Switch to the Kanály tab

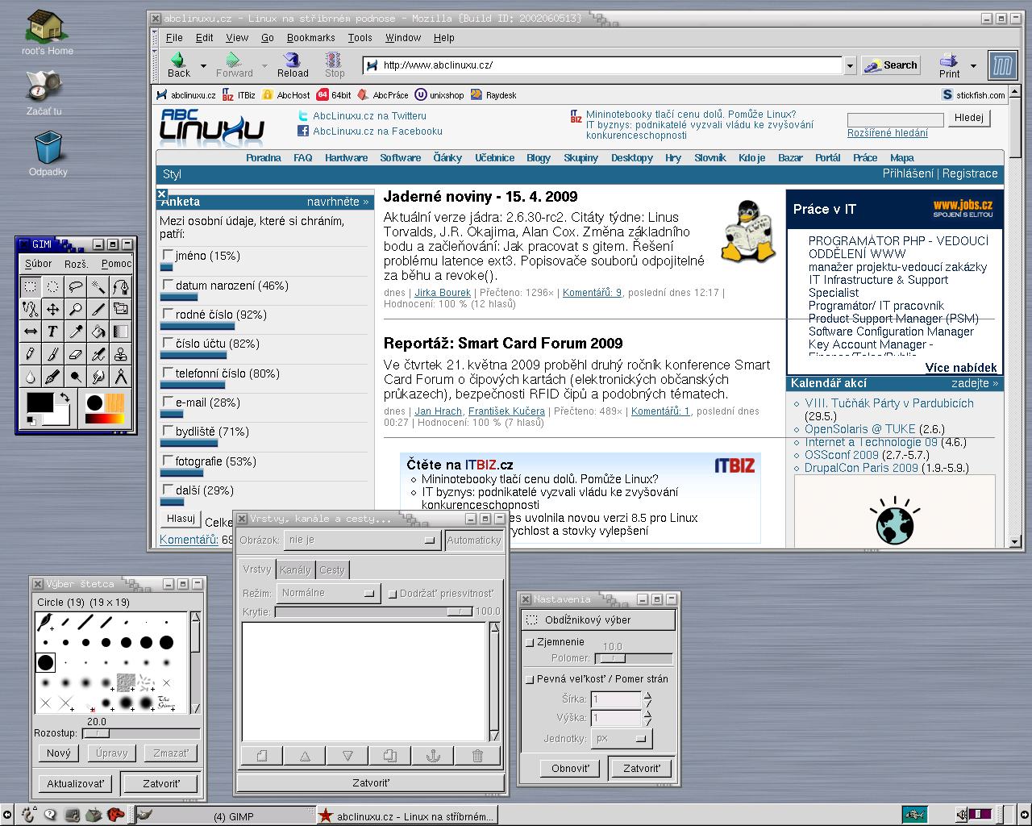[x=295, y=569]
